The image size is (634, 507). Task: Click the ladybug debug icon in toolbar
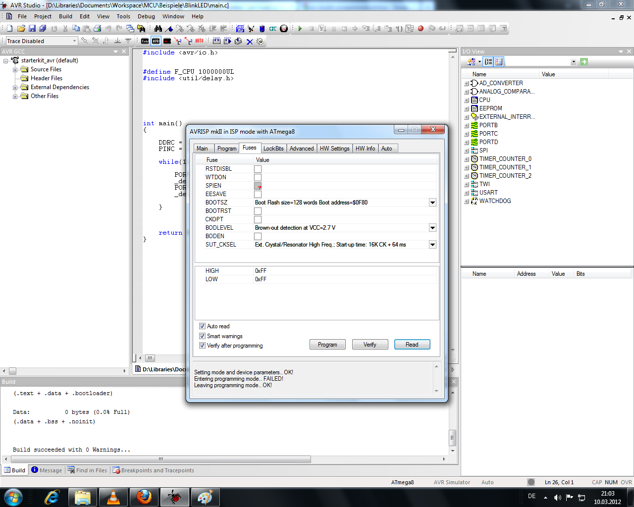(x=284, y=29)
